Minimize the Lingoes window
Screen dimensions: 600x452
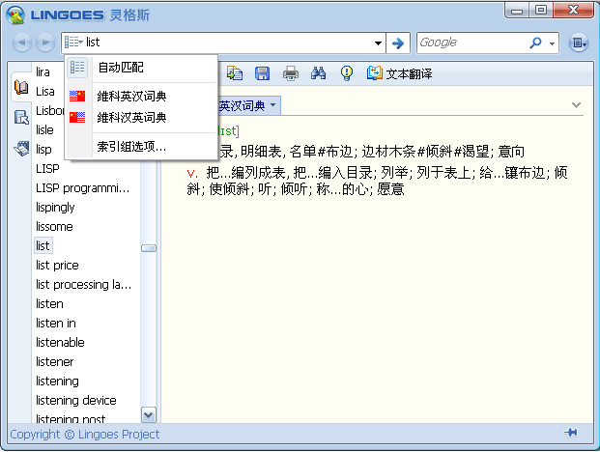(517, 11)
